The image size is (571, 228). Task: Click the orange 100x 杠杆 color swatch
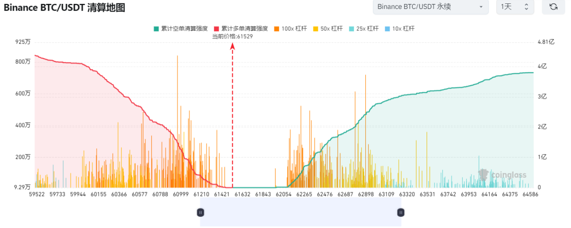coord(276,29)
